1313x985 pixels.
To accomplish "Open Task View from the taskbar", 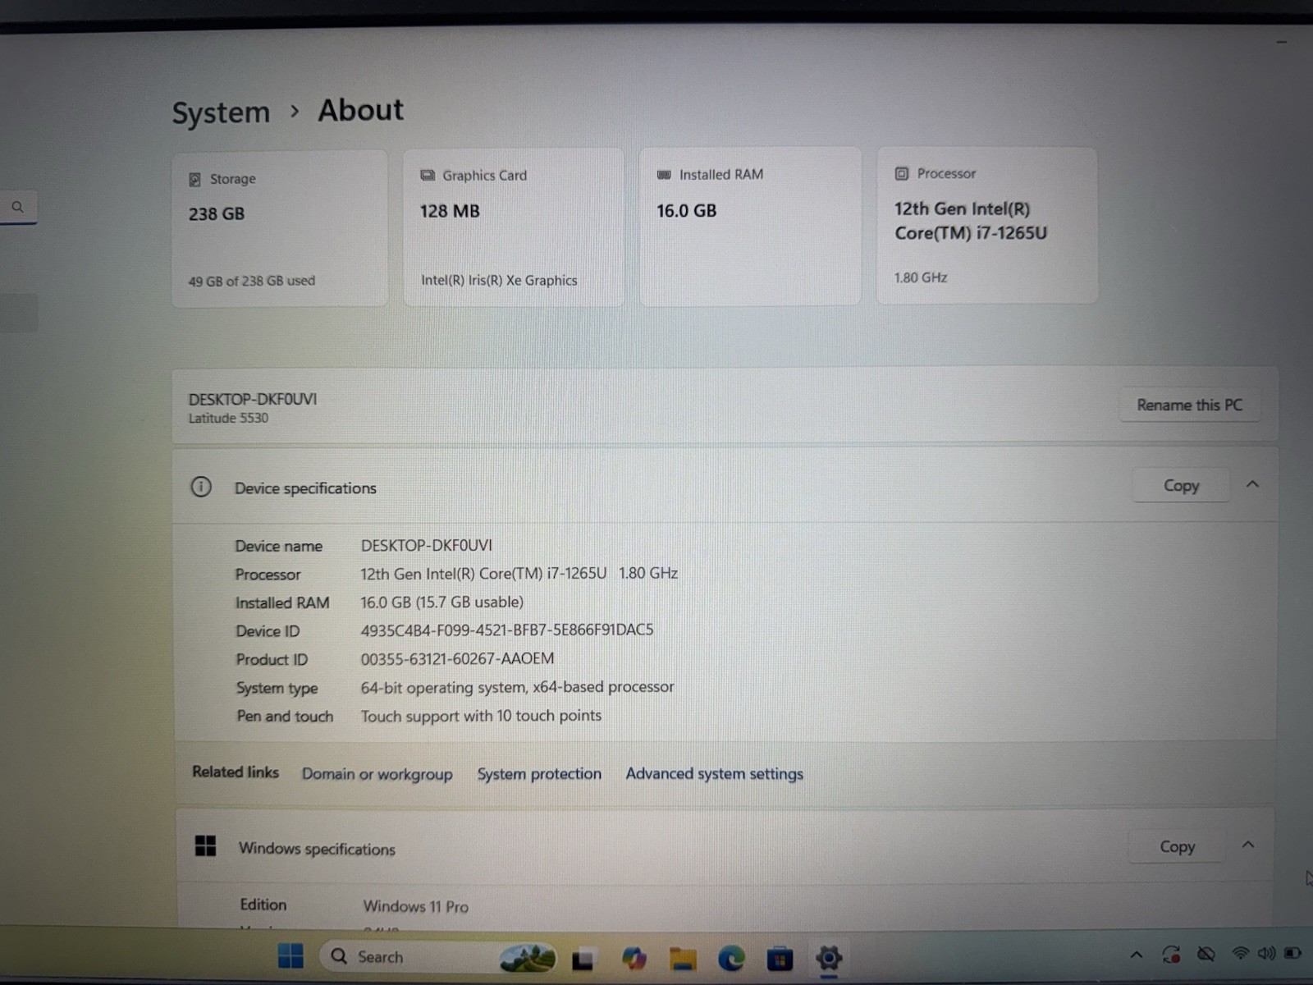I will (x=583, y=959).
